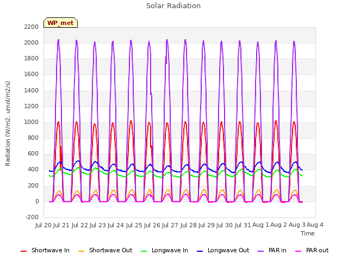Click the Jul 24 x-axis date label
Image resolution: width=348 pixels, height=261 pixels.
coord(116,225)
